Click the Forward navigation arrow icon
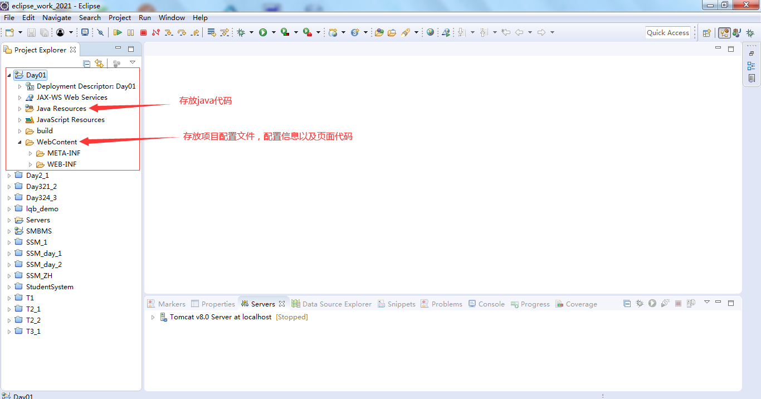The height and width of the screenshot is (399, 761). pyautogui.click(x=541, y=32)
